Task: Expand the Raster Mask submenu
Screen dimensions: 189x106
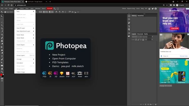Action: 25,35
